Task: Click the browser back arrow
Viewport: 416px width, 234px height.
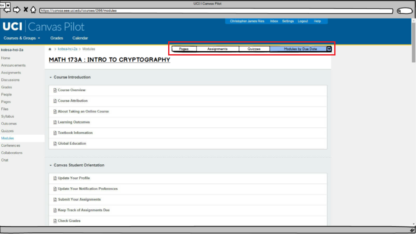Action: (x=7, y=10)
